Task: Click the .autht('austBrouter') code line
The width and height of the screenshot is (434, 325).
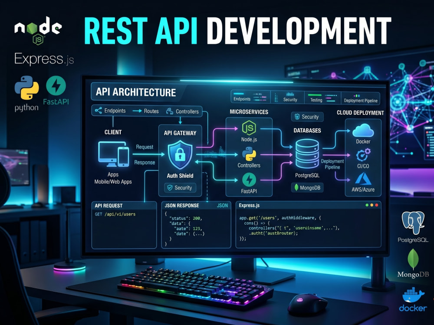Action: click(x=273, y=233)
